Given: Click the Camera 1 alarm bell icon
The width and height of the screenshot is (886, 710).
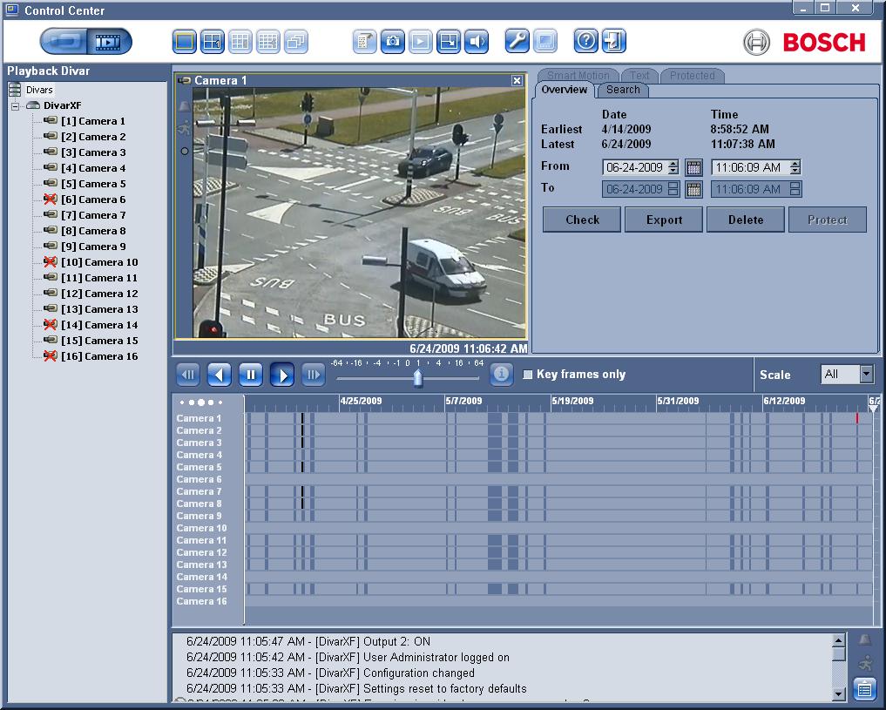Looking at the screenshot, I should pyautogui.click(x=184, y=105).
